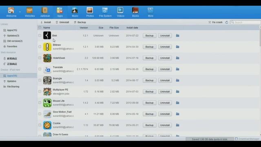Viewport: 261px width, 147px height.
Task: Back up the Bitdraw app
Action: (149, 47)
